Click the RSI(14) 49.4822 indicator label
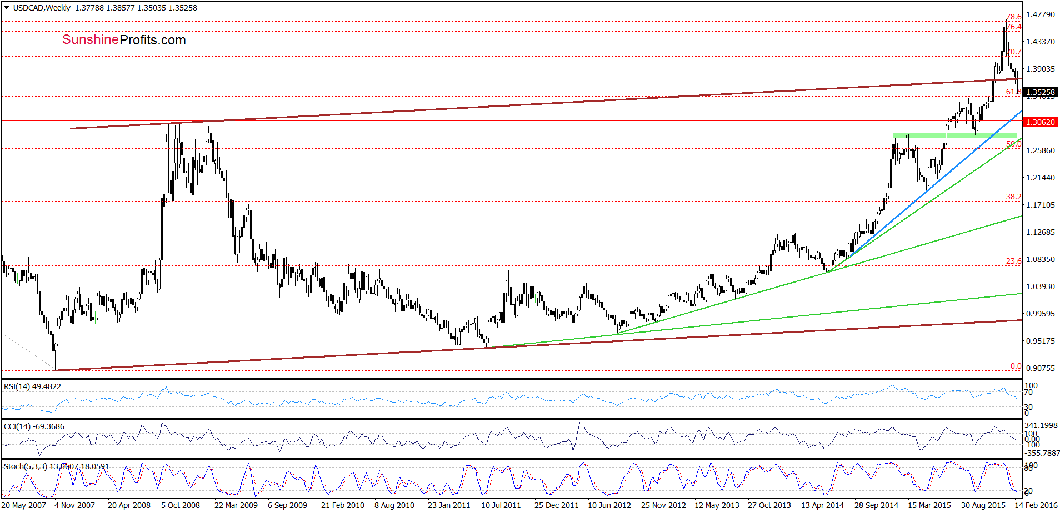The width and height of the screenshot is (1060, 513). 32,386
